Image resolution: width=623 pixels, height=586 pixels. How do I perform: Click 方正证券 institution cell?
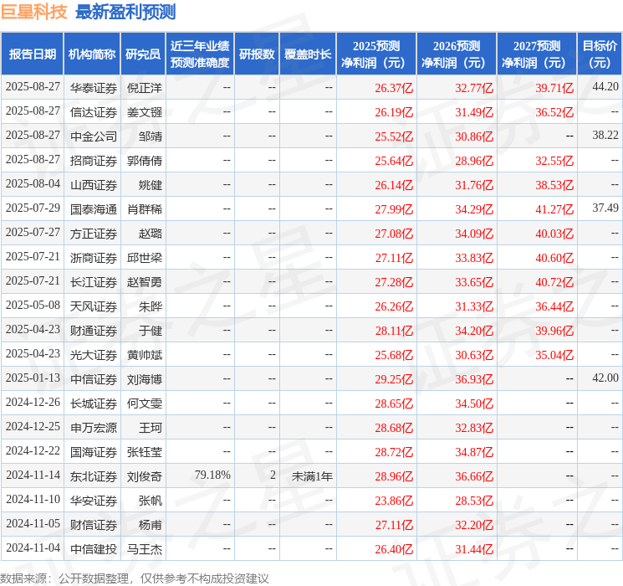94,234
